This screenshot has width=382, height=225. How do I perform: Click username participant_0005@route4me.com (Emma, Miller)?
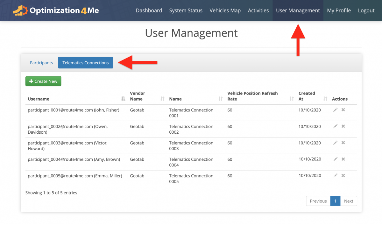click(75, 176)
